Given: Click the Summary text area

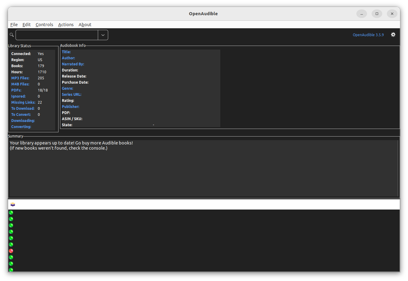Looking at the screenshot, I should (x=204, y=168).
